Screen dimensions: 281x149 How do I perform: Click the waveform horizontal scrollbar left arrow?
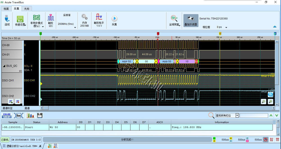click(x=42, y=108)
